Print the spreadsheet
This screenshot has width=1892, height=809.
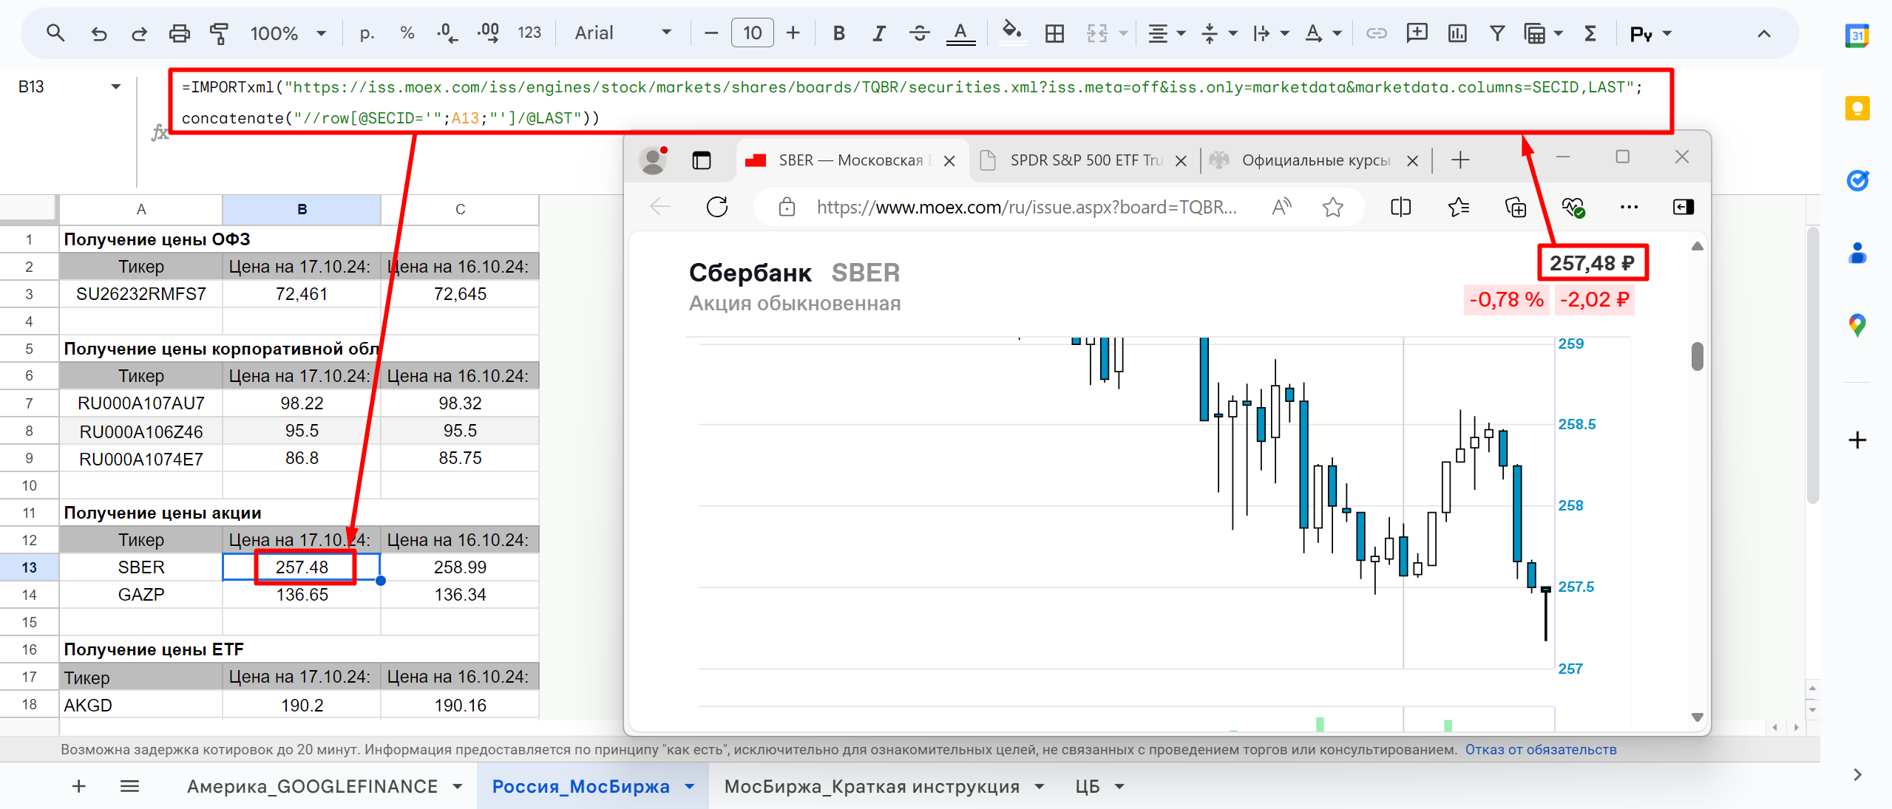(179, 33)
